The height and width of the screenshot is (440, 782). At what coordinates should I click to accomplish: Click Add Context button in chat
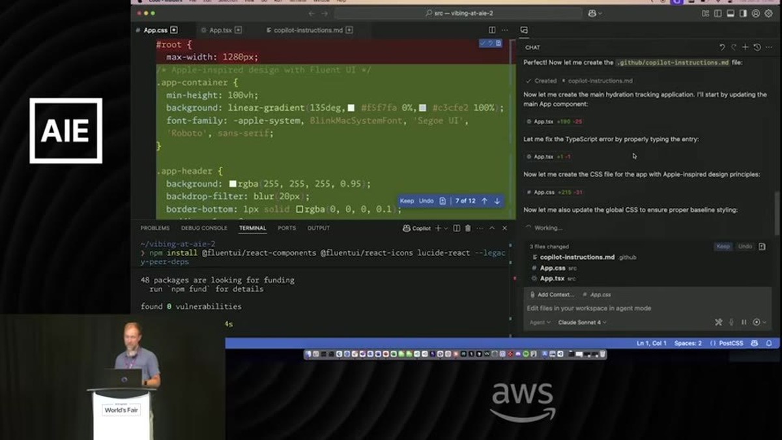[x=552, y=295]
